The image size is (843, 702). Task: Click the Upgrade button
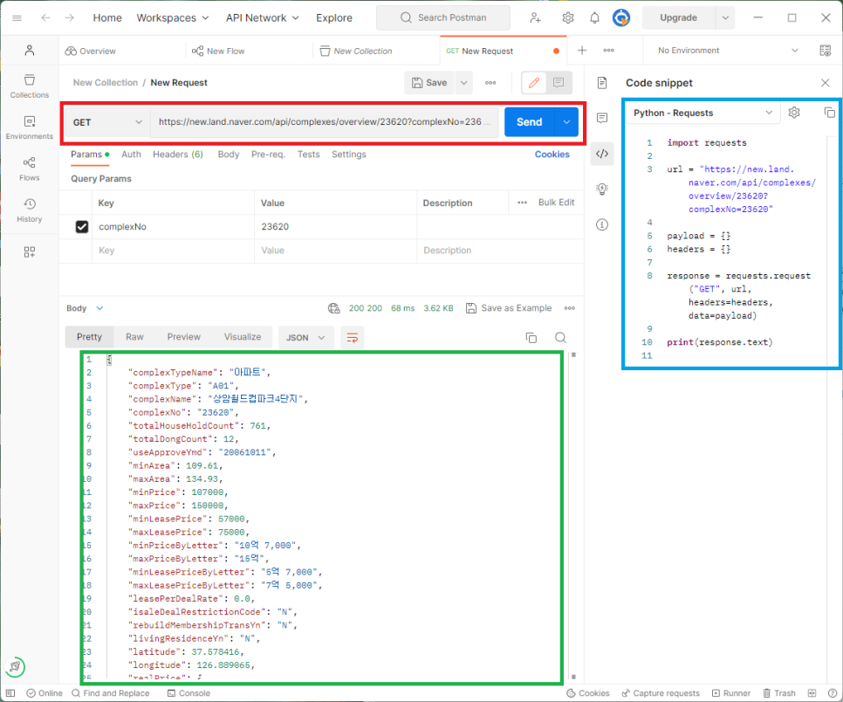tap(678, 17)
